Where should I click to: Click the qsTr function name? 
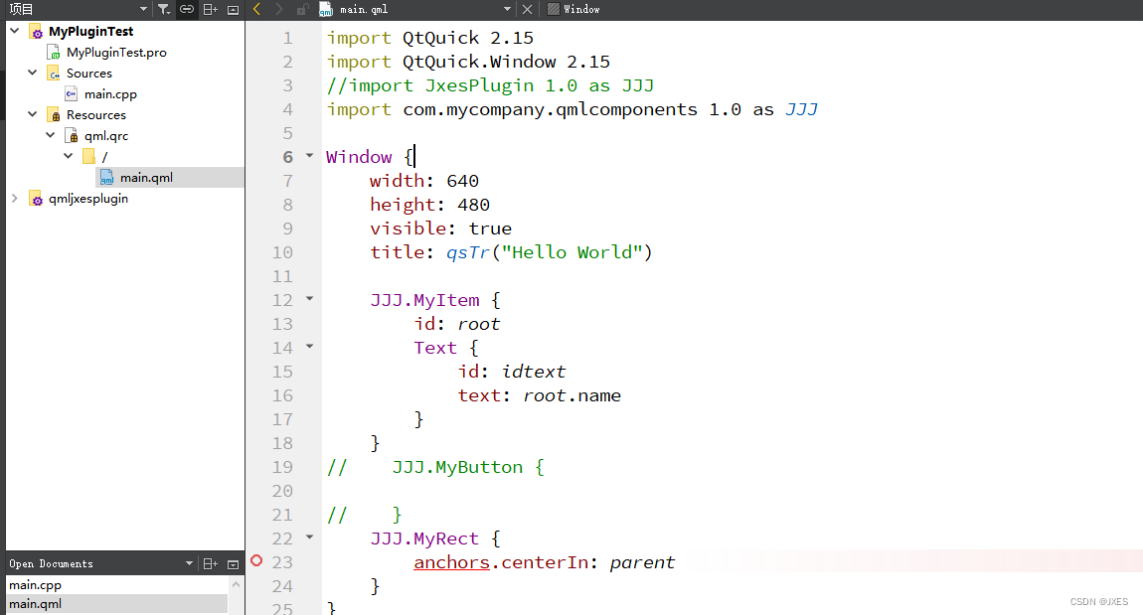[x=468, y=252]
